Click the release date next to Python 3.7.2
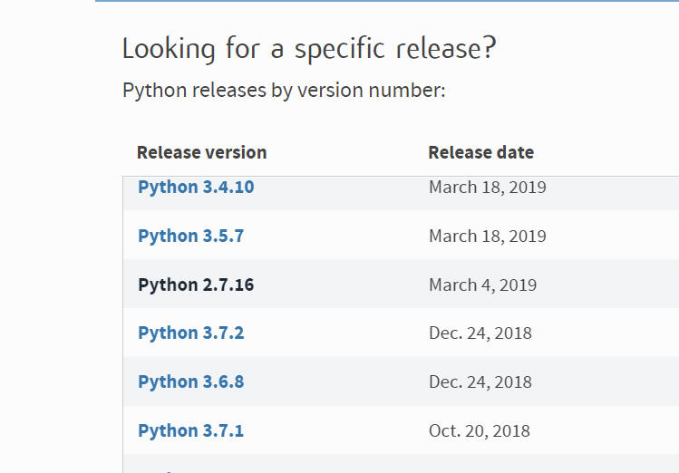This screenshot has height=473, width=679. point(480,333)
